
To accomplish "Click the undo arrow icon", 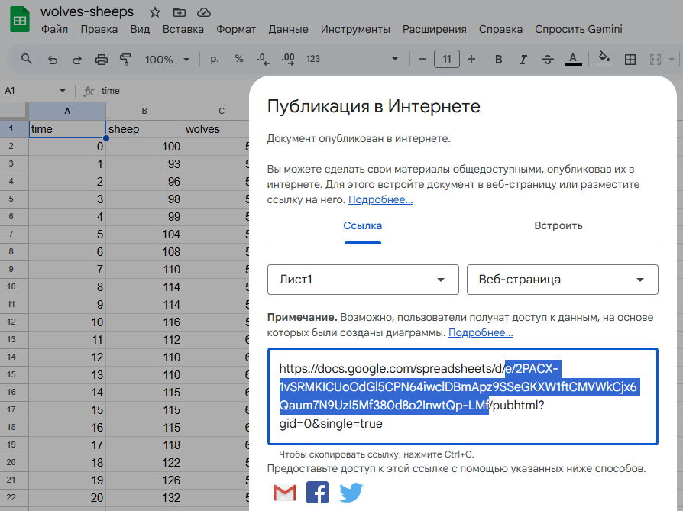I will [x=52, y=59].
